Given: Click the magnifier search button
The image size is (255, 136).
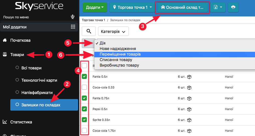Looking at the screenshot, I should coord(89,31).
